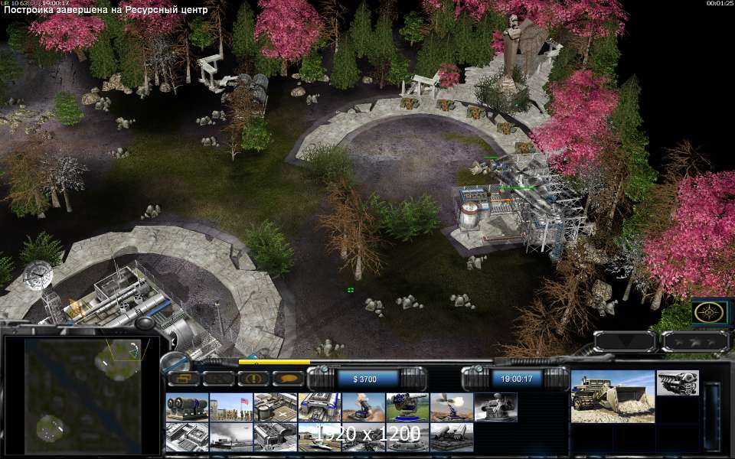The height and width of the screenshot is (459, 735).
Task: Click the greyed missile launcher icon ending the bottom row
Action: [452, 437]
